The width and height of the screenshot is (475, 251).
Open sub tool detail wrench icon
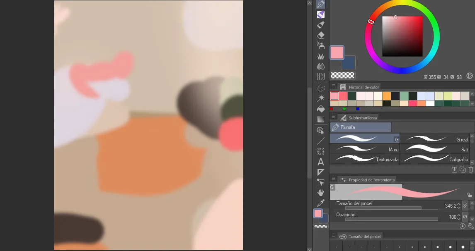coord(471,226)
